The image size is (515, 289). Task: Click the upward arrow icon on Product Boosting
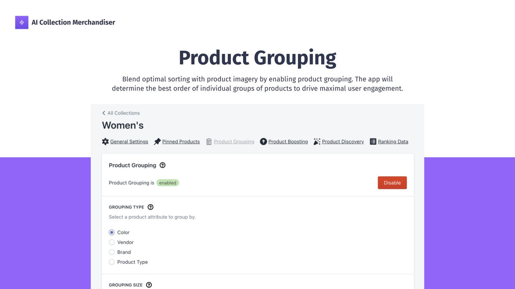264,141
